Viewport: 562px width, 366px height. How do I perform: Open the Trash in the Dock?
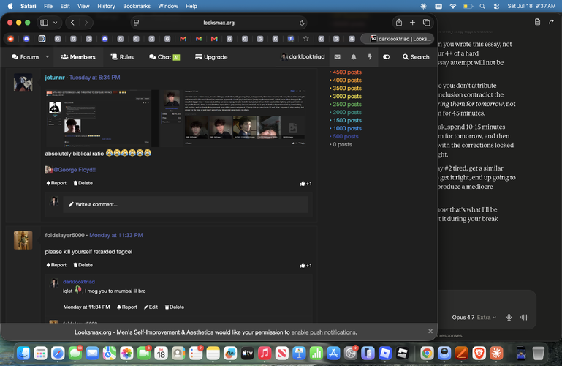click(x=538, y=354)
